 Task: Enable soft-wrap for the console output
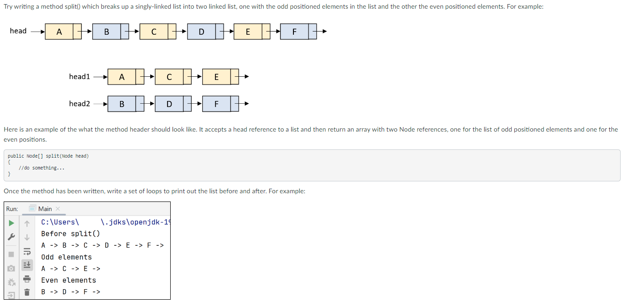27,252
